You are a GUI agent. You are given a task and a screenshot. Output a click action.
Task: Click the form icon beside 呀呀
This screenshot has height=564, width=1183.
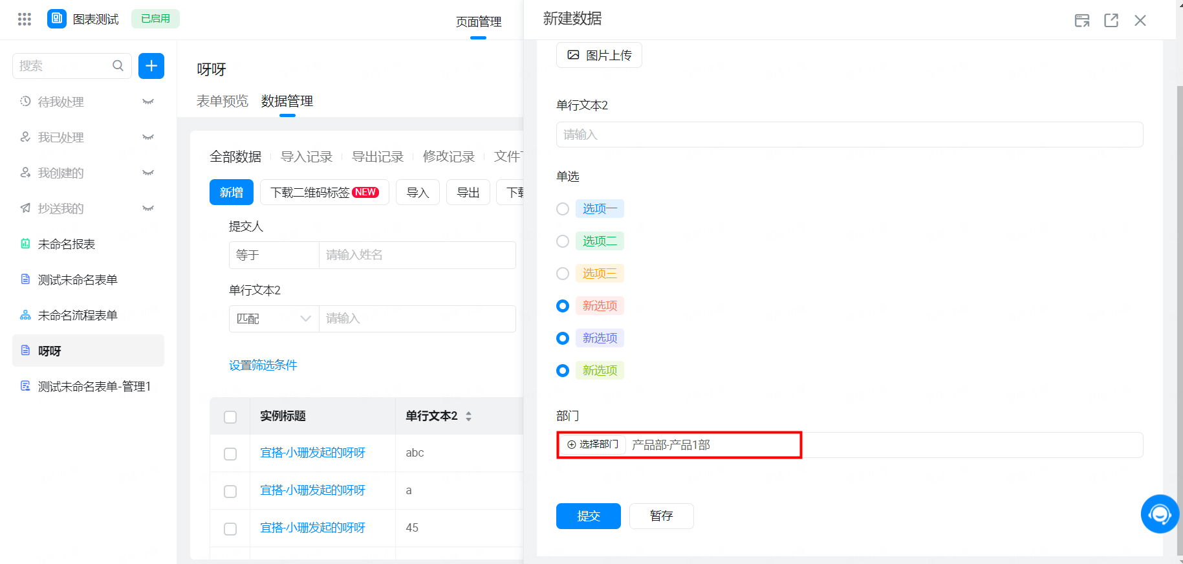coord(25,350)
